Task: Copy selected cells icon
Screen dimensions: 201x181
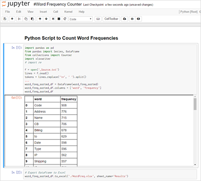Action: [26, 19]
